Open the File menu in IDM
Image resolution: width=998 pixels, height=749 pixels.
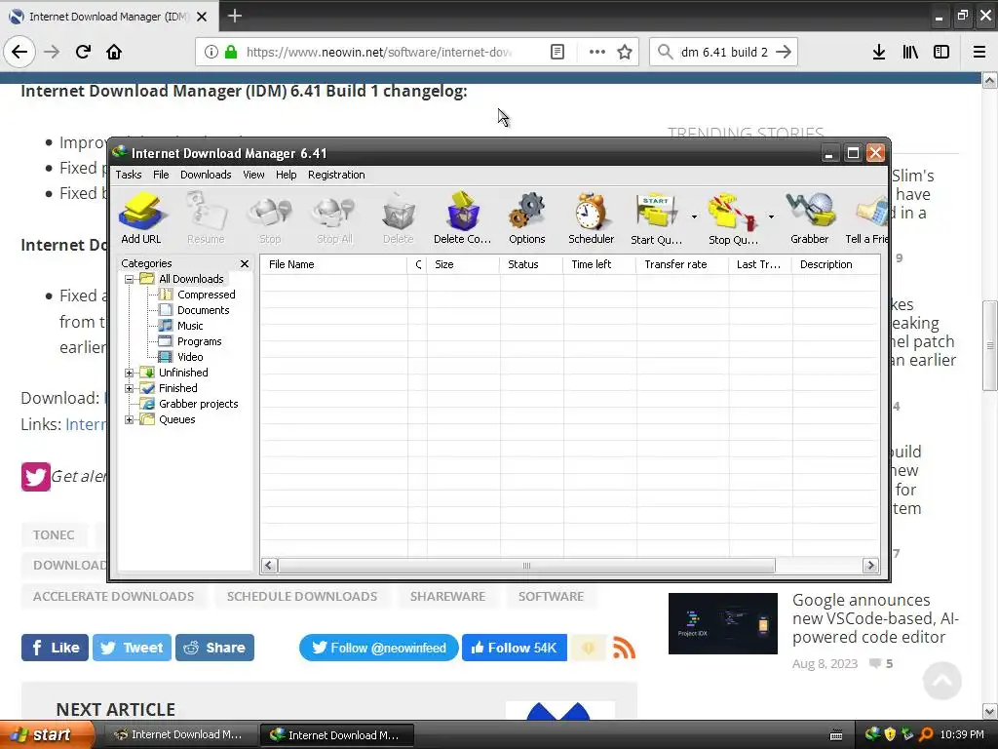click(x=161, y=175)
